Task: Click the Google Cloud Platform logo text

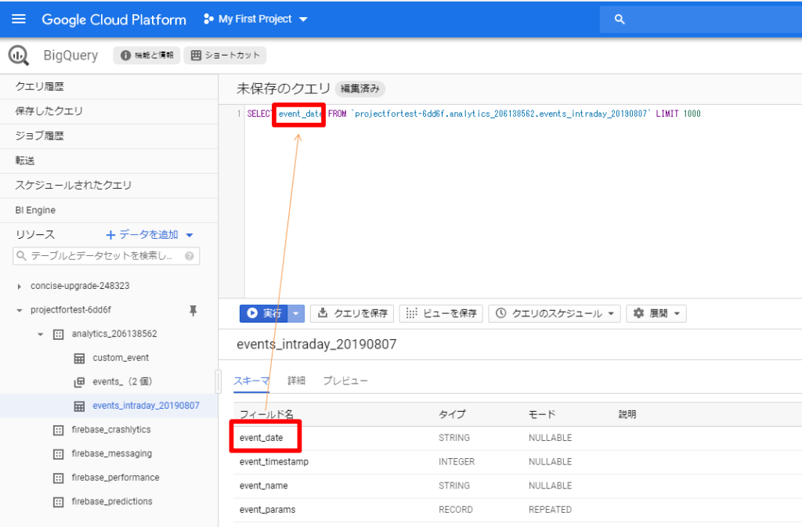Action: (114, 20)
